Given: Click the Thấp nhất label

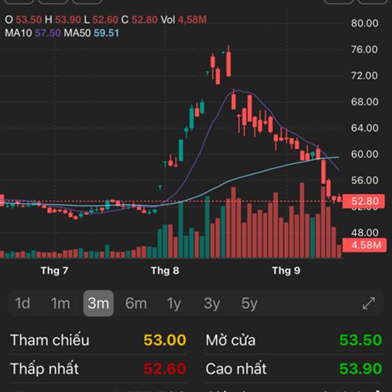Looking at the screenshot, I should 44,368.
